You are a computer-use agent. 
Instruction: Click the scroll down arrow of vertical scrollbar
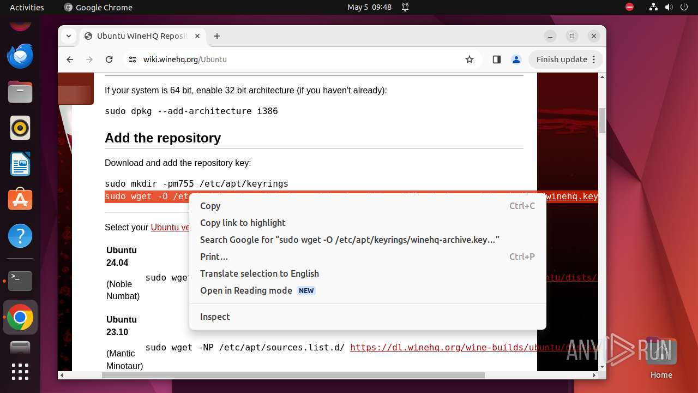pyautogui.click(x=602, y=367)
